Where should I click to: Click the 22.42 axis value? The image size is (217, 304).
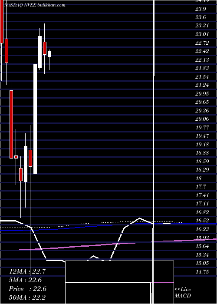[x=202, y=51]
